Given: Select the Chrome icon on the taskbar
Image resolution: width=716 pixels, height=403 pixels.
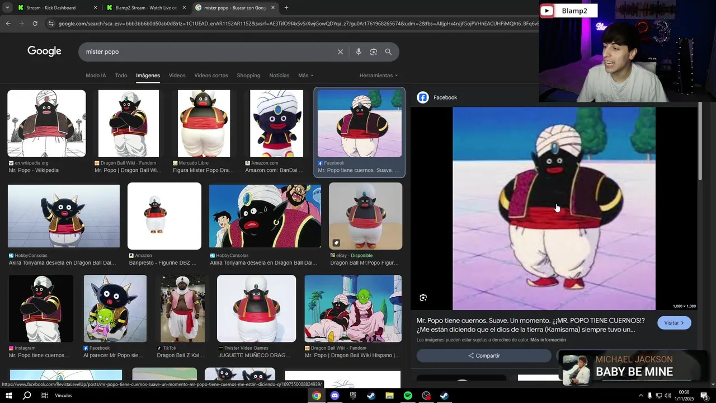Looking at the screenshot, I should coord(317,395).
